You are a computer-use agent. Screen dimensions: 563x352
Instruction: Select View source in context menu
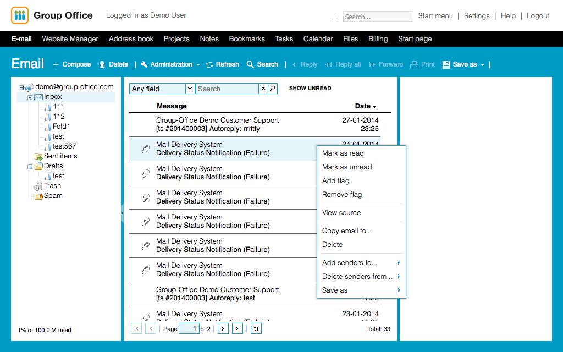(x=341, y=213)
